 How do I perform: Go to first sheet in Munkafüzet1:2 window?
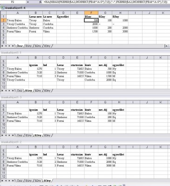coord(2,180)
